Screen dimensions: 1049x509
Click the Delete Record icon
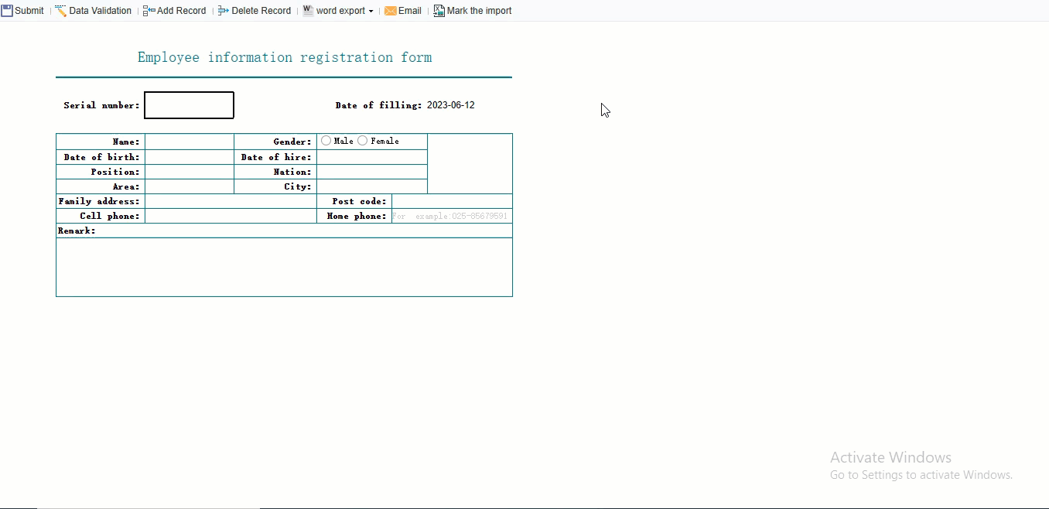point(224,10)
